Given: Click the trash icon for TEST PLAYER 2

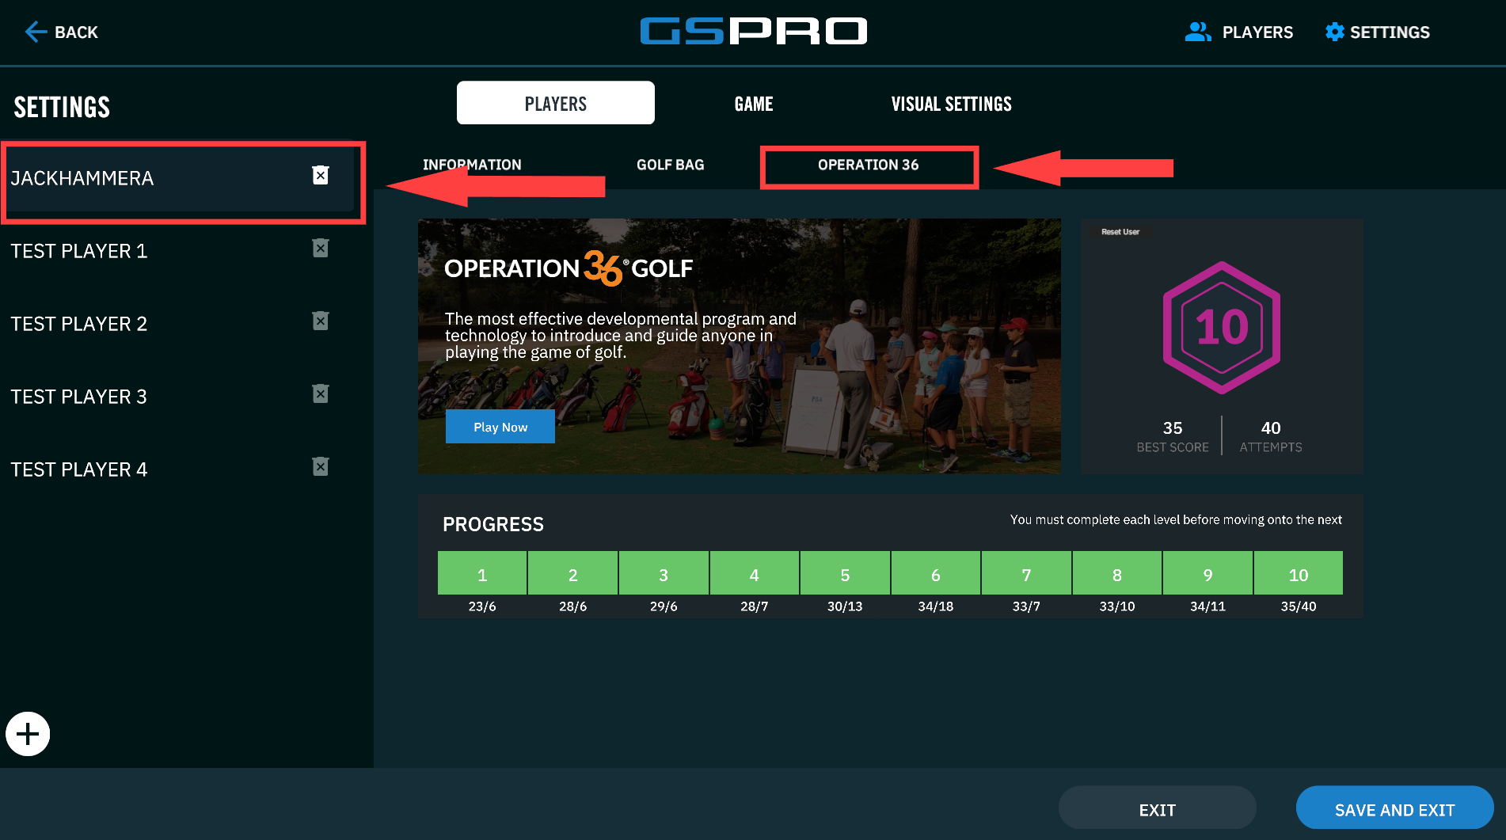Looking at the screenshot, I should (320, 321).
